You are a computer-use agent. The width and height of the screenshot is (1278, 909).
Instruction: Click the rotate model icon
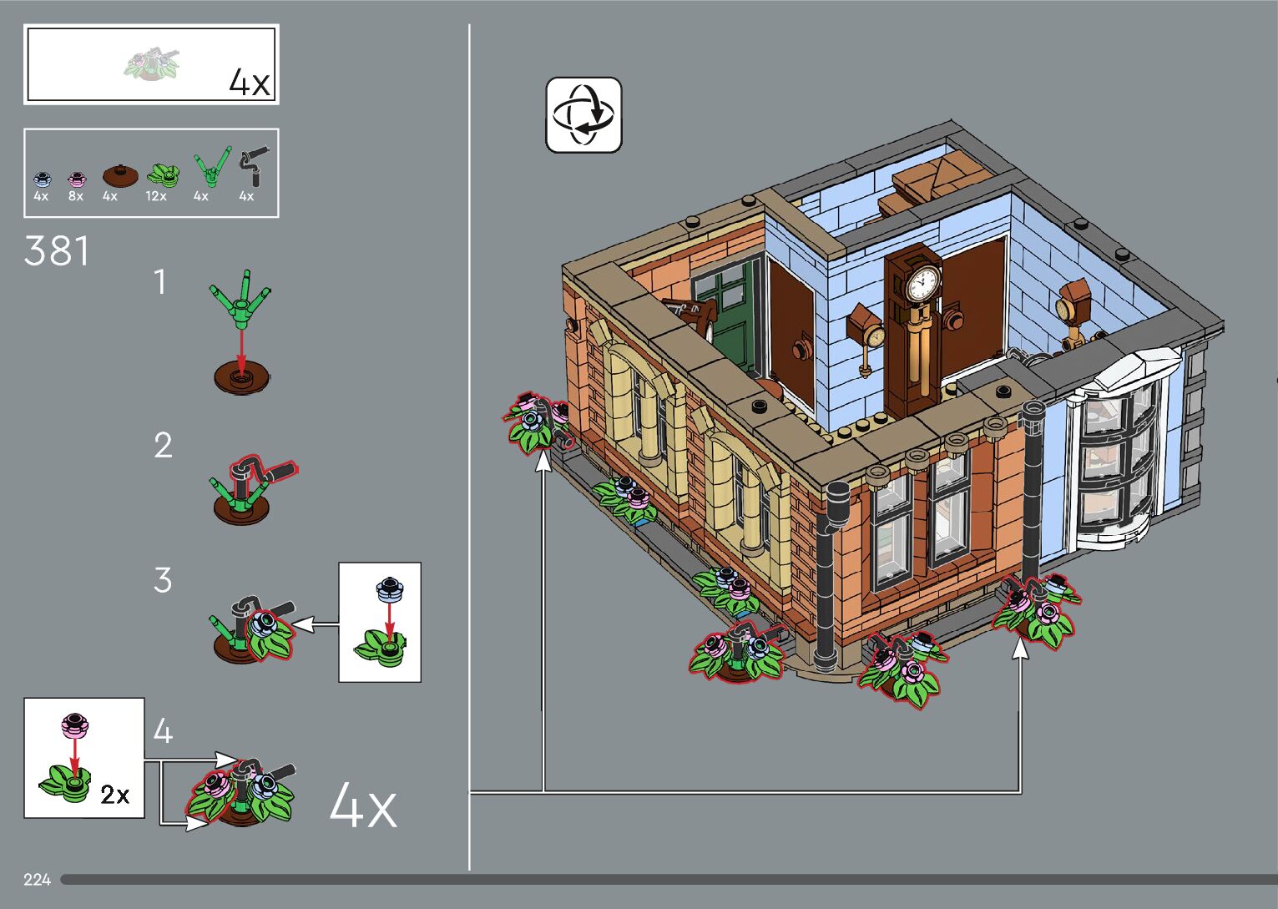(583, 115)
